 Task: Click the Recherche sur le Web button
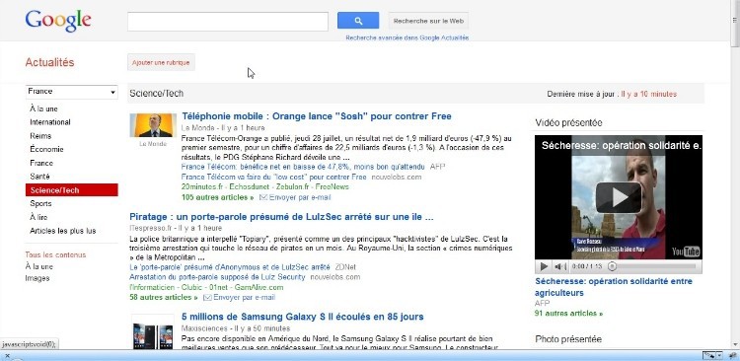(x=428, y=21)
